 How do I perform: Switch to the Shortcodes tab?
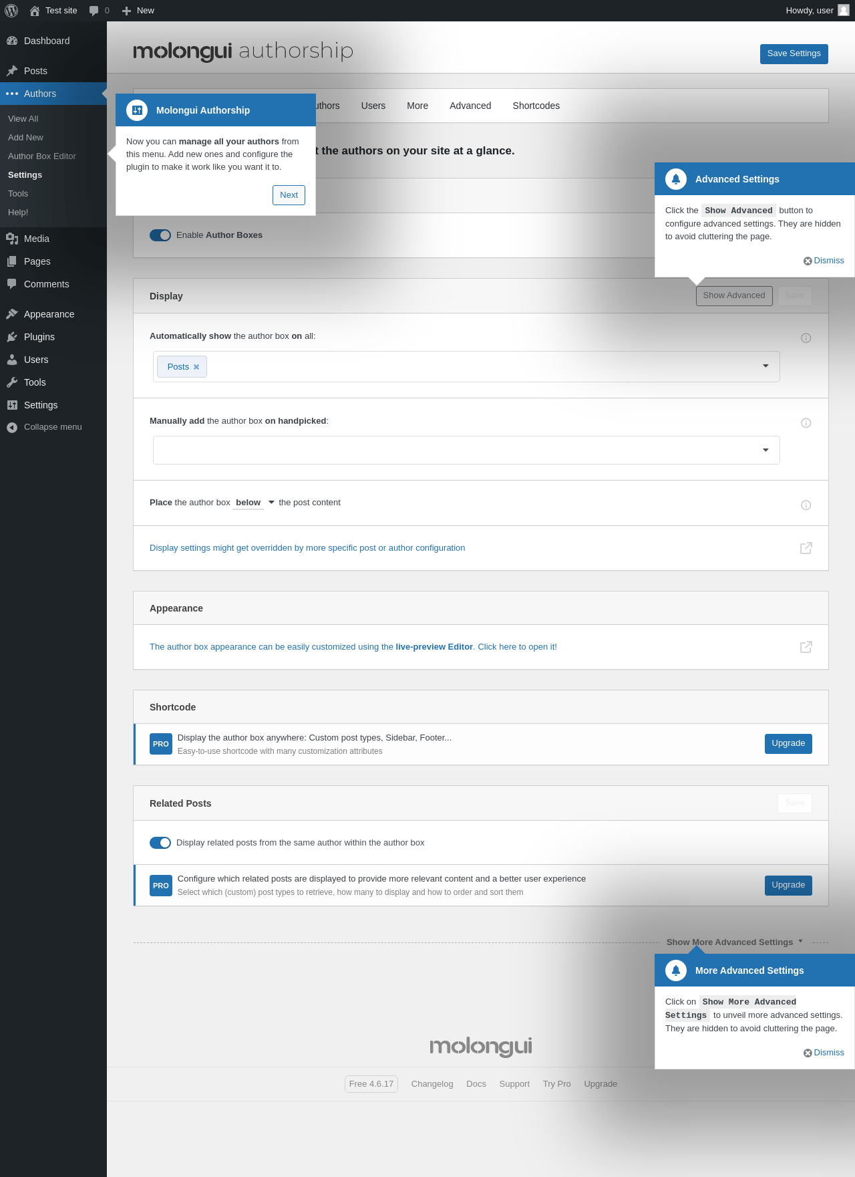pyautogui.click(x=536, y=106)
